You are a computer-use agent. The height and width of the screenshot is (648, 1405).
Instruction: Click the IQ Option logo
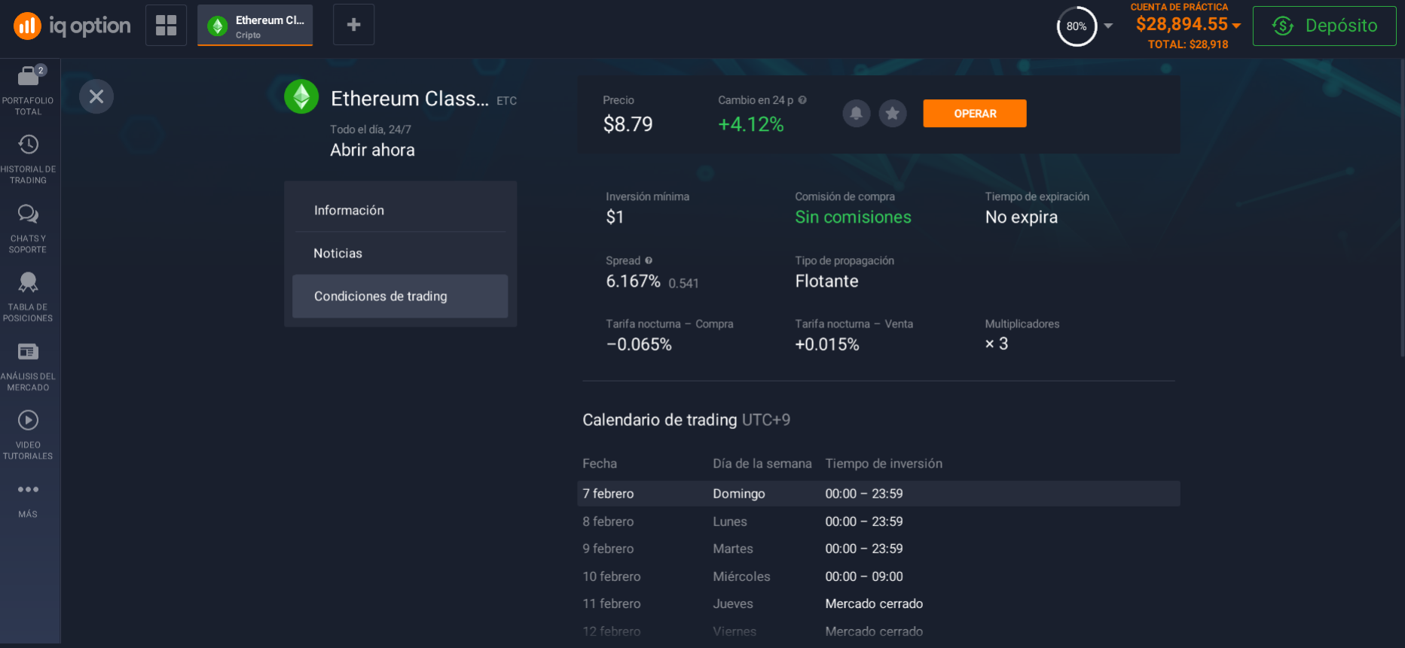(72, 26)
